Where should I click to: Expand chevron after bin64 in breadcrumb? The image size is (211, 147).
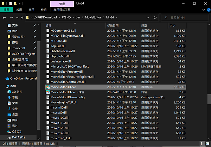[x=116, y=18]
